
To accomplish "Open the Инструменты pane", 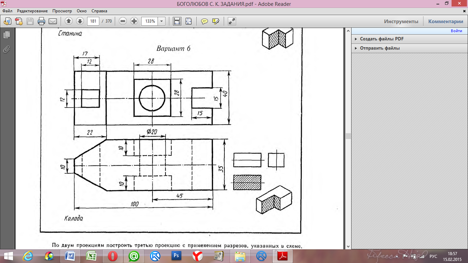I will (401, 21).
